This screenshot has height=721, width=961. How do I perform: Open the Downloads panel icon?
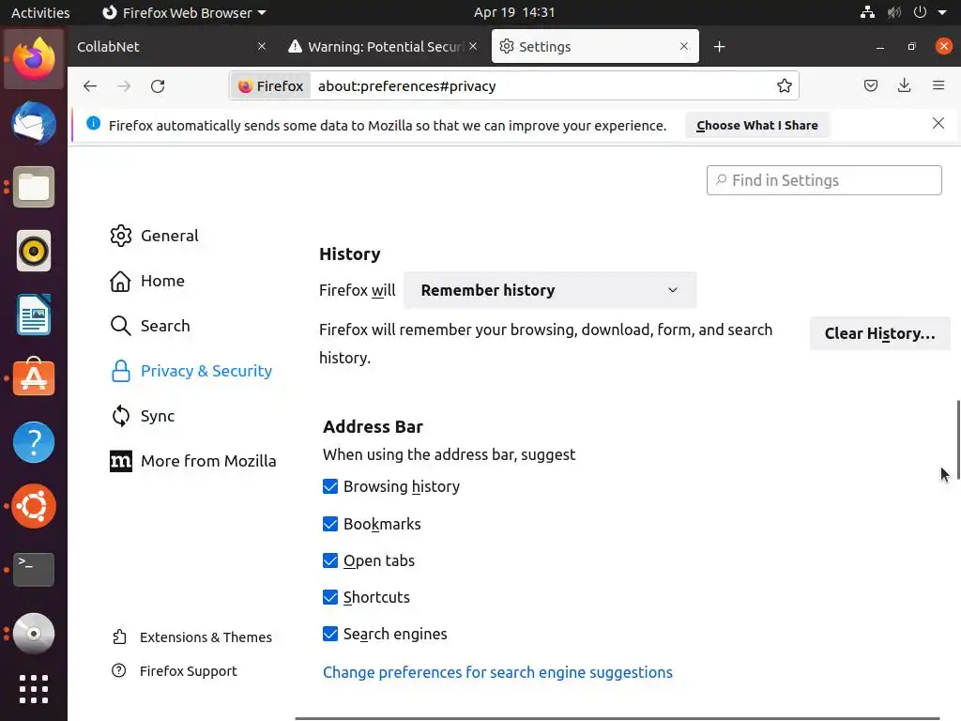tap(904, 86)
